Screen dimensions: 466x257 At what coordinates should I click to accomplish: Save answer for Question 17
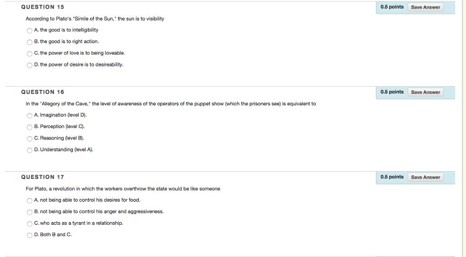click(425, 177)
